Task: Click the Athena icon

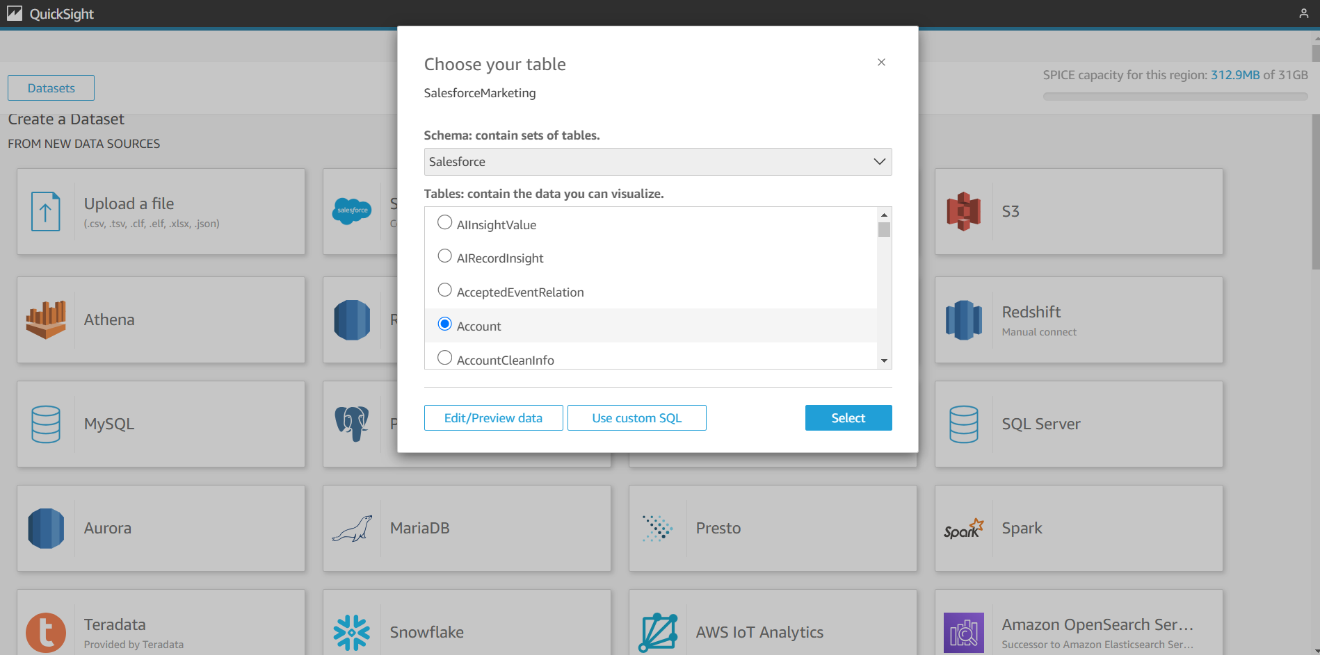Action: 46,320
